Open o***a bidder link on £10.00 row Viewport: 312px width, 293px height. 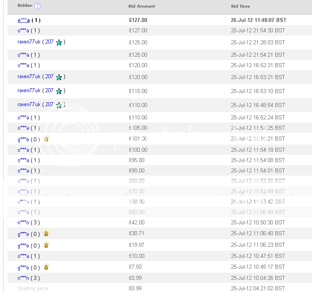[x=23, y=256]
